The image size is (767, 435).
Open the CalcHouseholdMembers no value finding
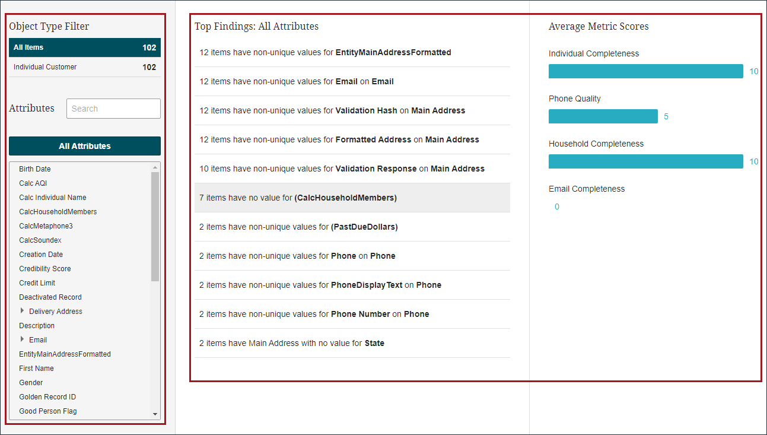pos(298,198)
